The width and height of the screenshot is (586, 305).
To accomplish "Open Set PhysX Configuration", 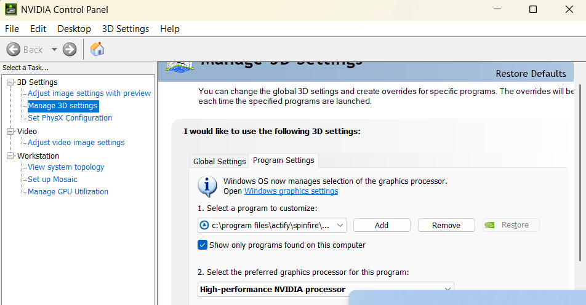I will coord(70,118).
